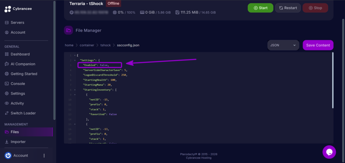Click the ServerSideCharacterSave value 5
The height and width of the screenshot is (163, 345).
click(x=125, y=70)
